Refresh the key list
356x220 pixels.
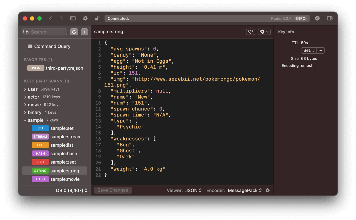(x=74, y=32)
